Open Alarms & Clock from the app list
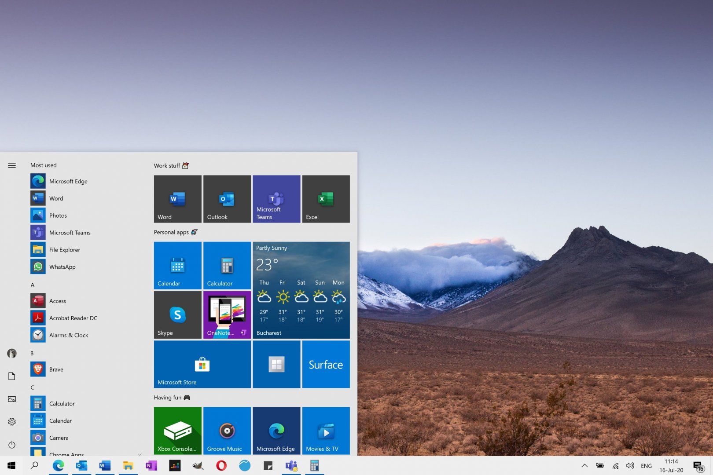 point(86,335)
